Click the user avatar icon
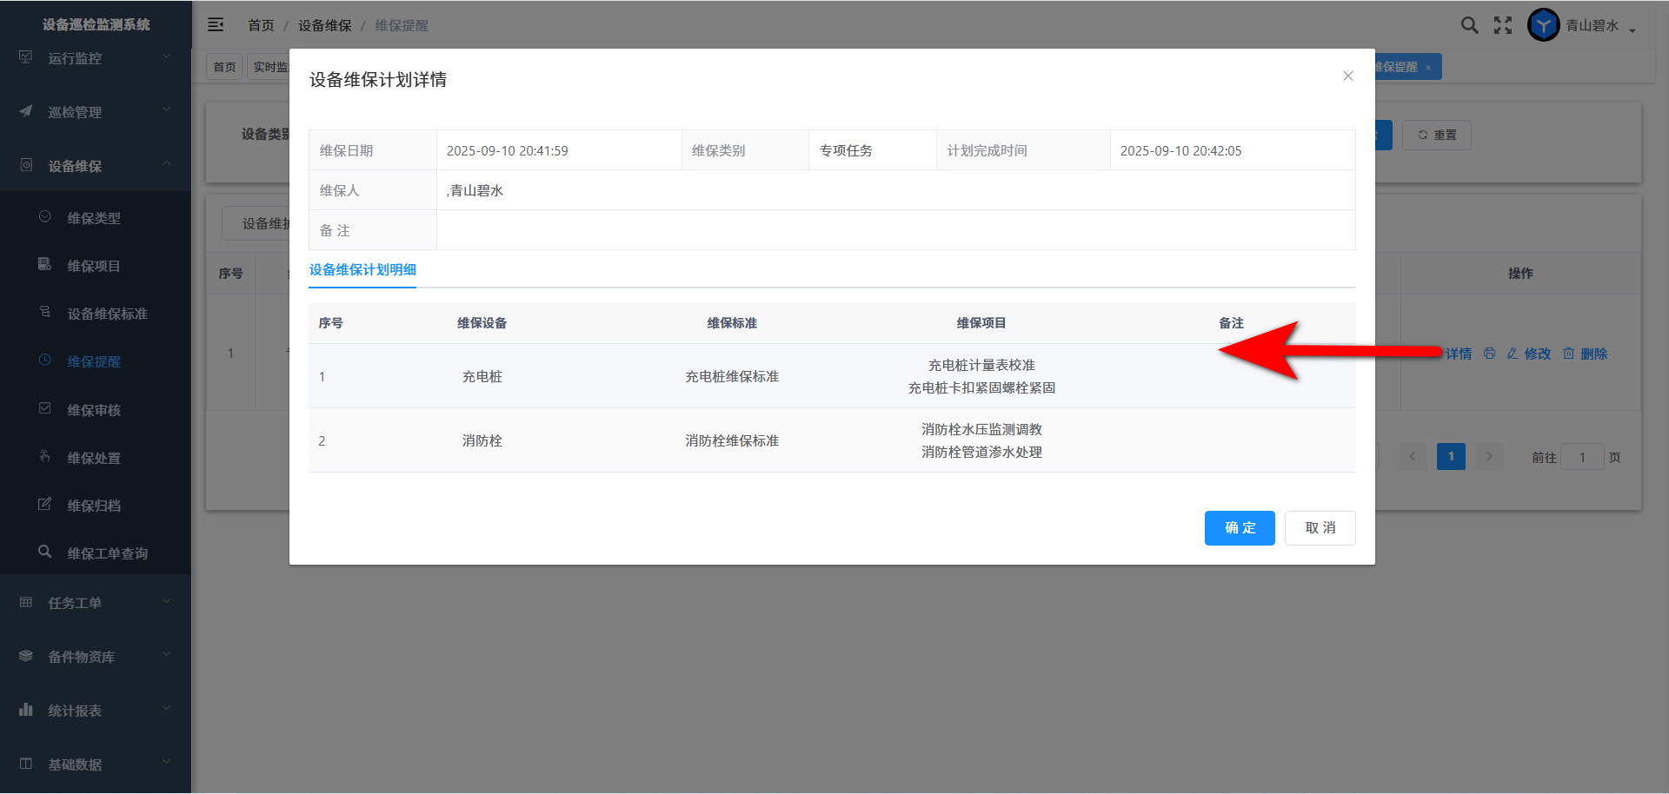The height and width of the screenshot is (794, 1669). [1543, 25]
